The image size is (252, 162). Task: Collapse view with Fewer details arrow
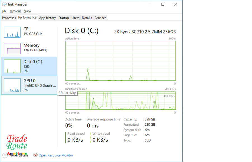5,155
